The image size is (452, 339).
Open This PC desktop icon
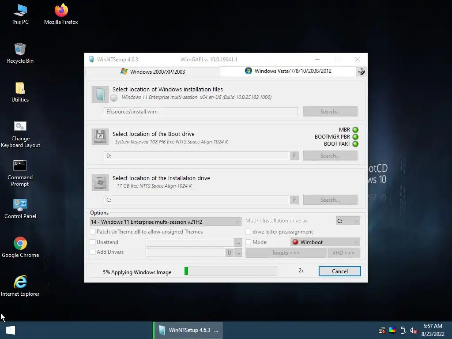pos(20,15)
